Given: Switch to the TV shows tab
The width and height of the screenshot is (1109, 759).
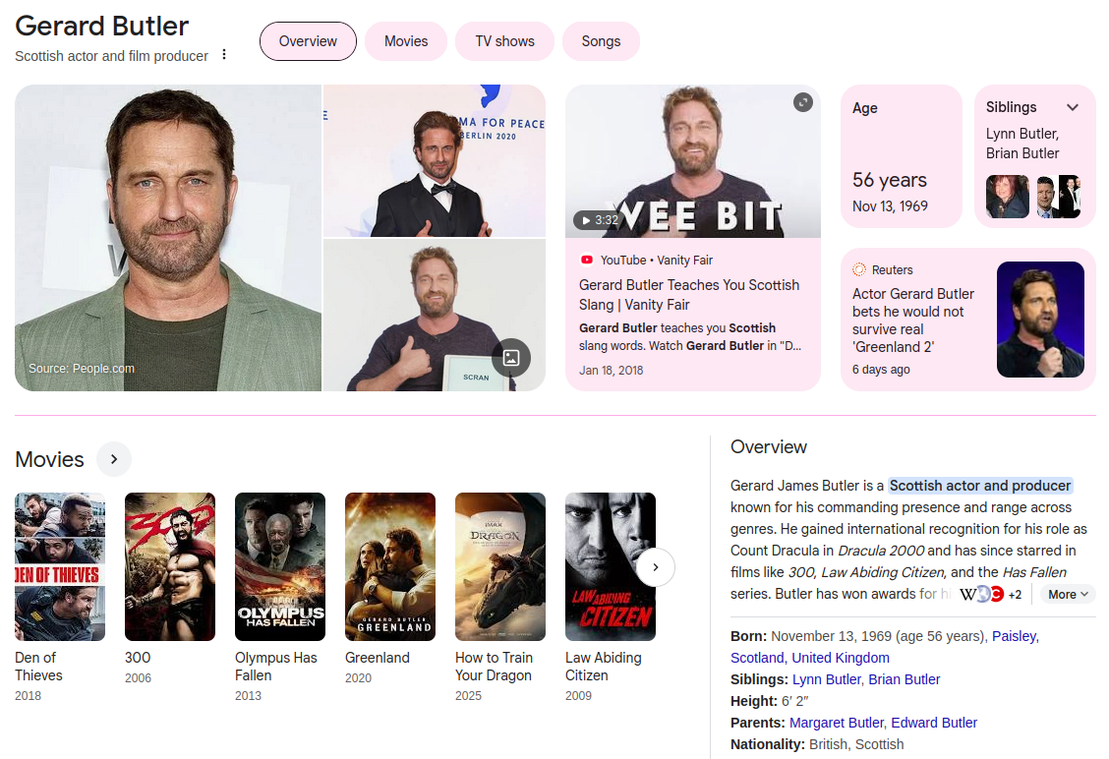Looking at the screenshot, I should coord(505,41).
